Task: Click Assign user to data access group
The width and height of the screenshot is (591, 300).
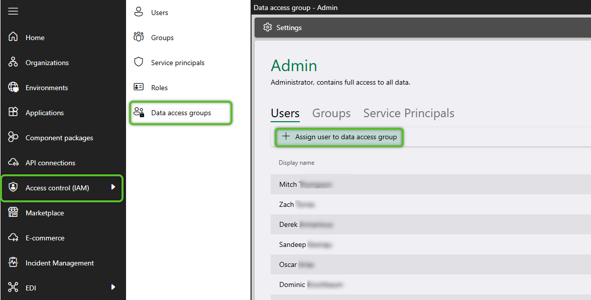Action: 339,137
